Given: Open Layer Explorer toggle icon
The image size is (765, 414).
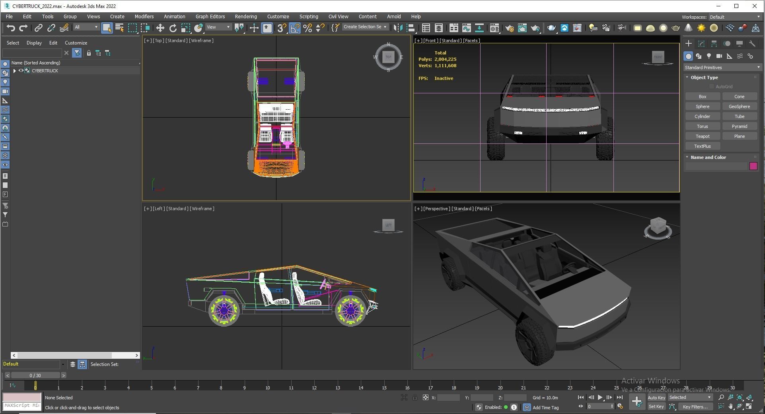Looking at the screenshot, I should (x=439, y=28).
